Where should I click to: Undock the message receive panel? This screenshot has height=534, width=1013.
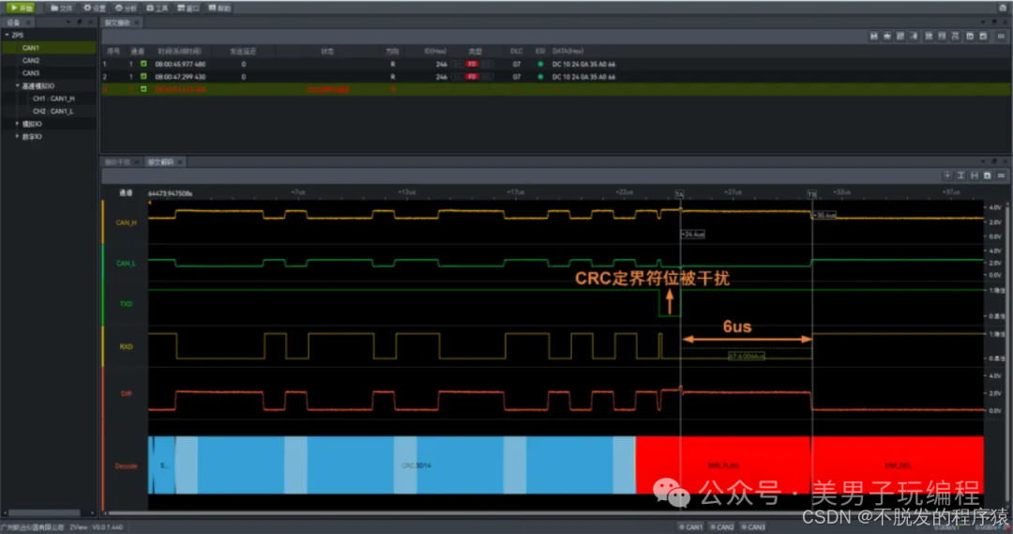click(x=994, y=23)
